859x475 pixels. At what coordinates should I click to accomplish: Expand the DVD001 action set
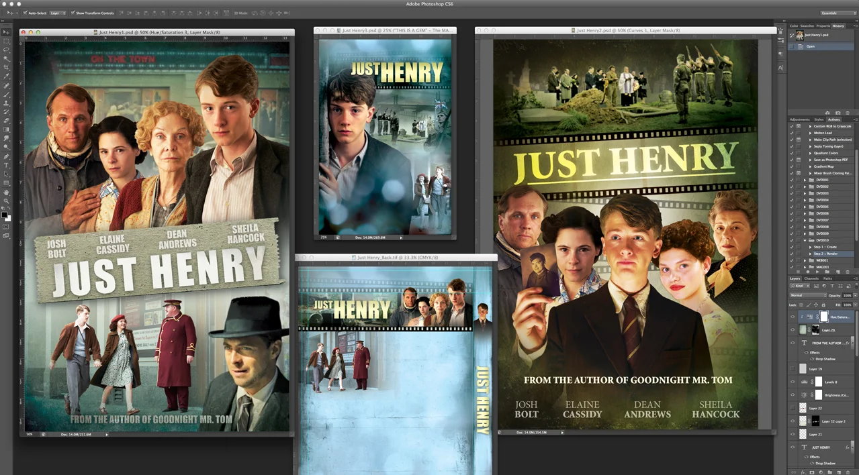tap(805, 180)
